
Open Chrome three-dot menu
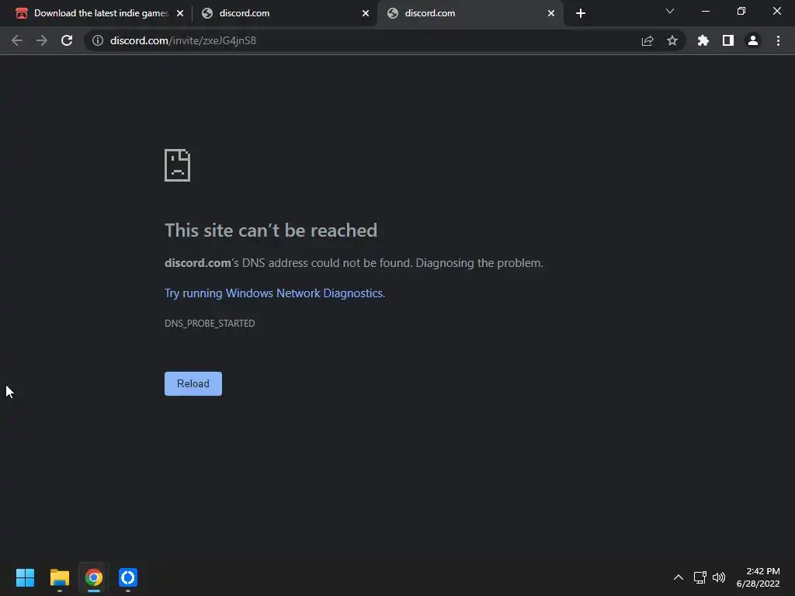[x=778, y=40]
